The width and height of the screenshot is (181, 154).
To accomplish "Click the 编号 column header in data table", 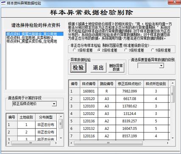I will (75, 84).
